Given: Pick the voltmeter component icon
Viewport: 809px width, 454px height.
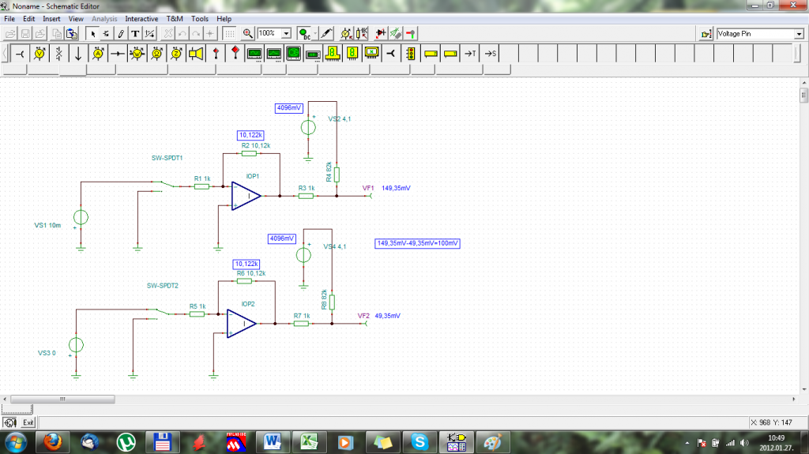Looking at the screenshot, I should tap(40, 54).
